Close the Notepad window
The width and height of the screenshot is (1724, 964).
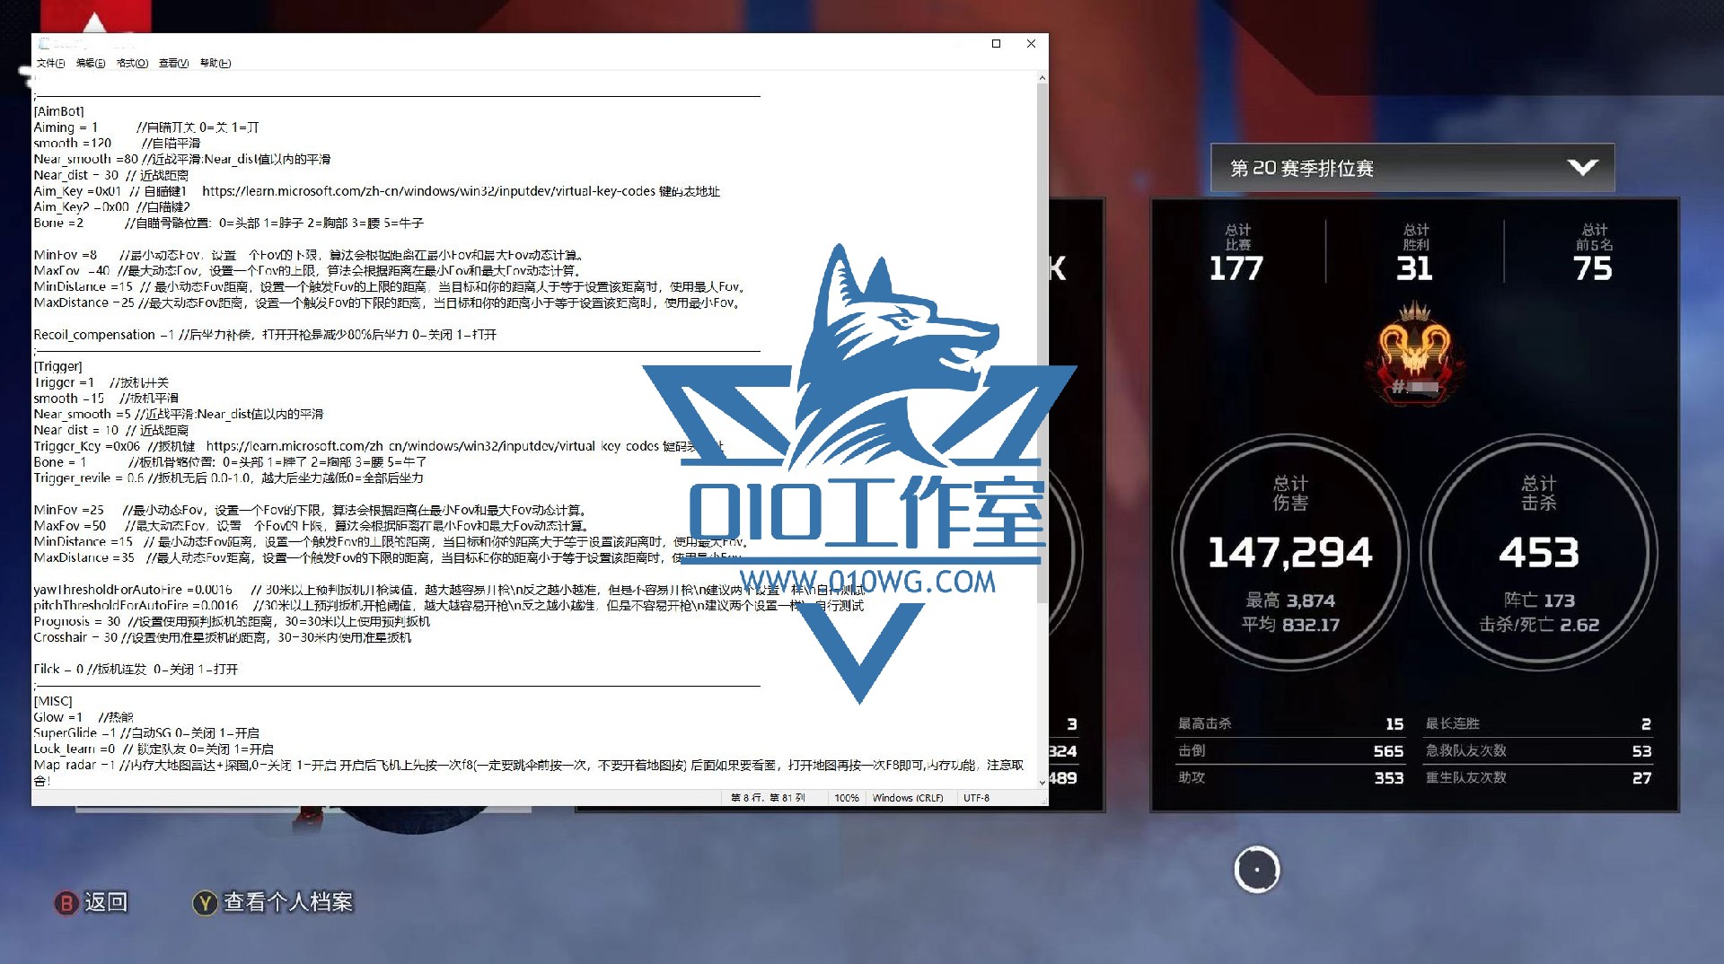pos(1031,43)
